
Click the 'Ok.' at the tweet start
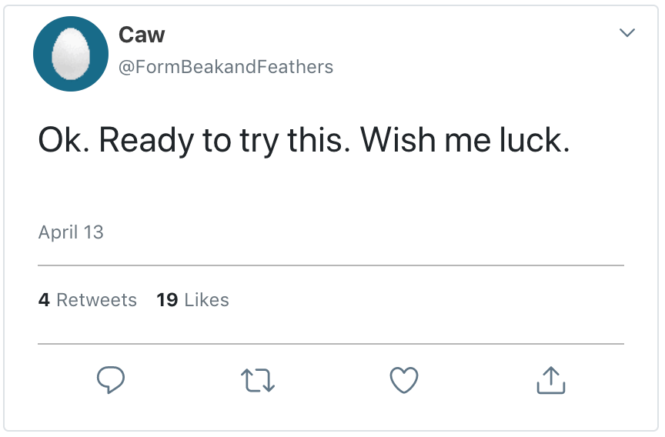63,141
